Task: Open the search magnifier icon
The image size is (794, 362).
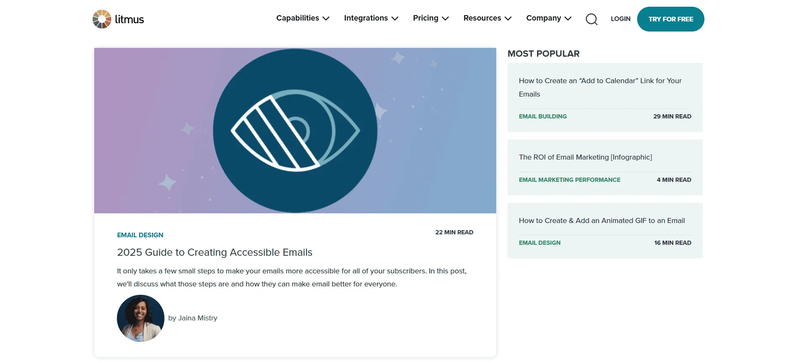Action: pos(591,19)
